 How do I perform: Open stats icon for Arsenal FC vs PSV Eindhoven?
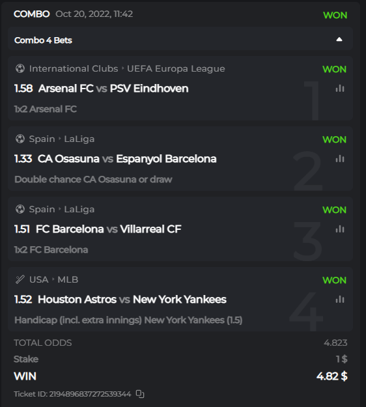click(340, 89)
